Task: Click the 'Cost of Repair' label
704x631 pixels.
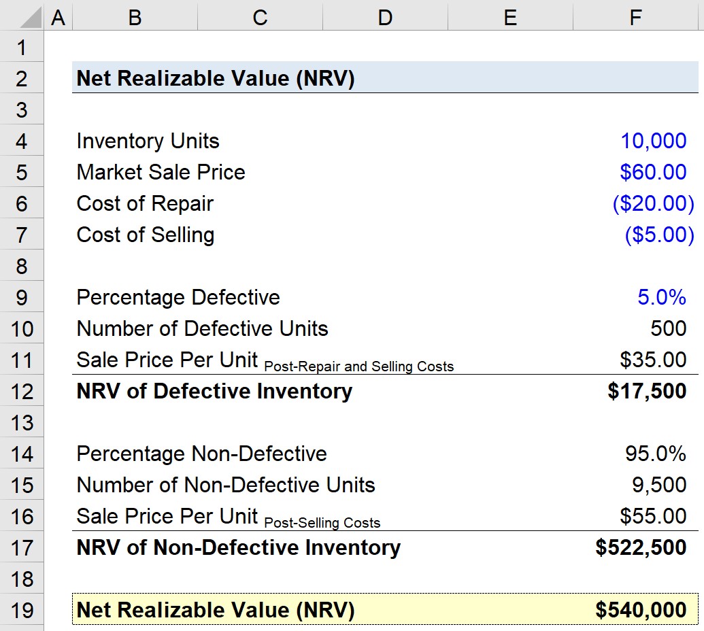Action: pyautogui.click(x=145, y=203)
